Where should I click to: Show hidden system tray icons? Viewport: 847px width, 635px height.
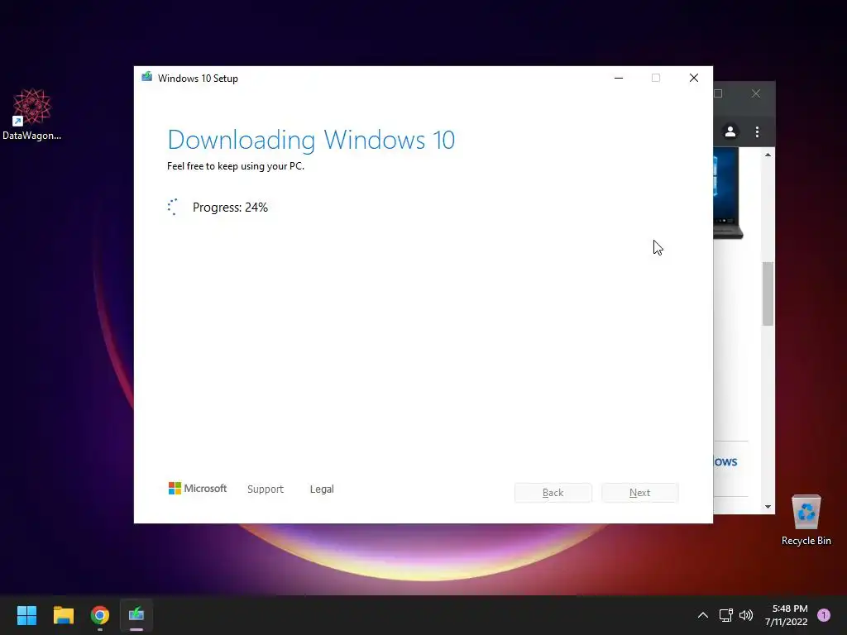click(703, 615)
